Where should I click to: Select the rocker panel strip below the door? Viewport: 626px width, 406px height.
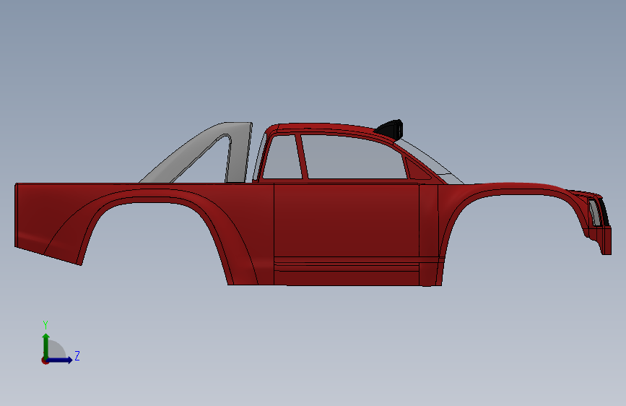click(x=347, y=277)
